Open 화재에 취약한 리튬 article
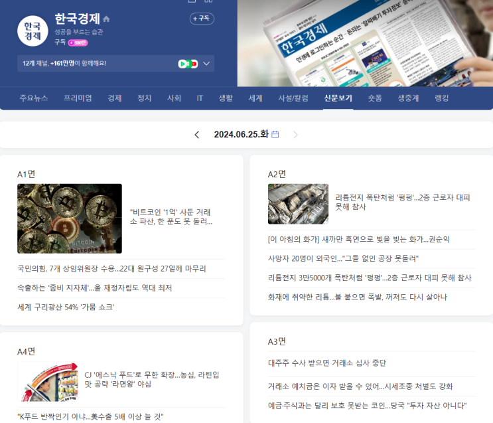Viewport: 493px width, 423px height. click(358, 297)
